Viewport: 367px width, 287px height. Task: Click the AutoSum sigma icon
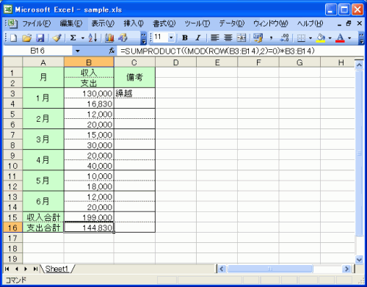click(73, 38)
